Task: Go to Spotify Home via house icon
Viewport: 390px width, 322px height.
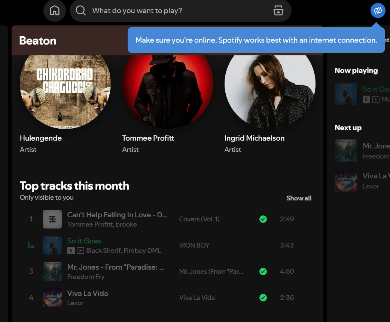Action: click(55, 11)
